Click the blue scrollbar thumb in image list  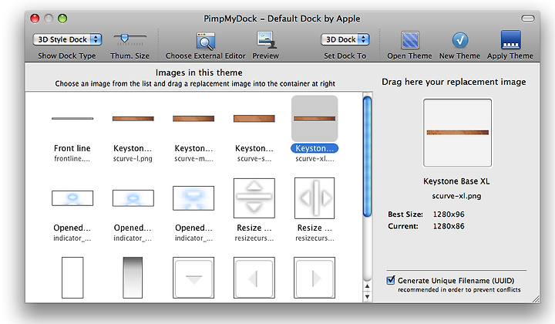pyautogui.click(x=368, y=156)
